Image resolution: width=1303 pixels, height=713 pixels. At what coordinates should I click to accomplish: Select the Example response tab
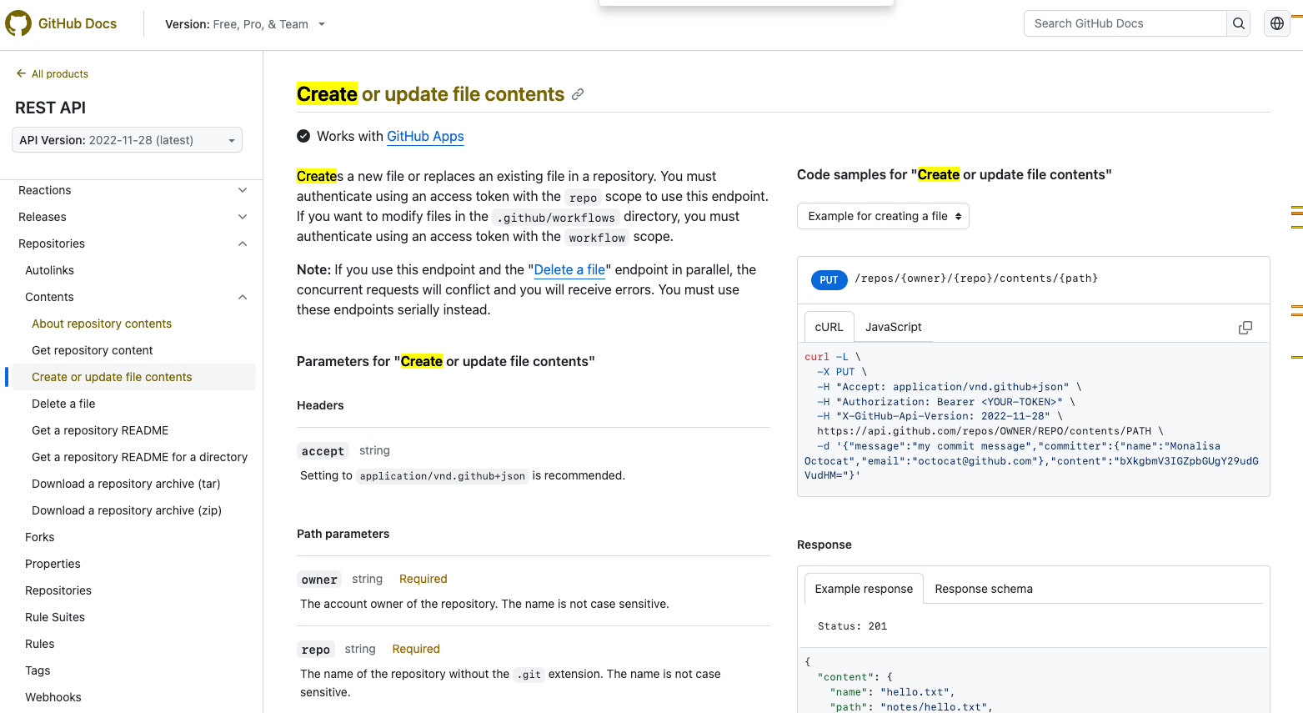[864, 589]
